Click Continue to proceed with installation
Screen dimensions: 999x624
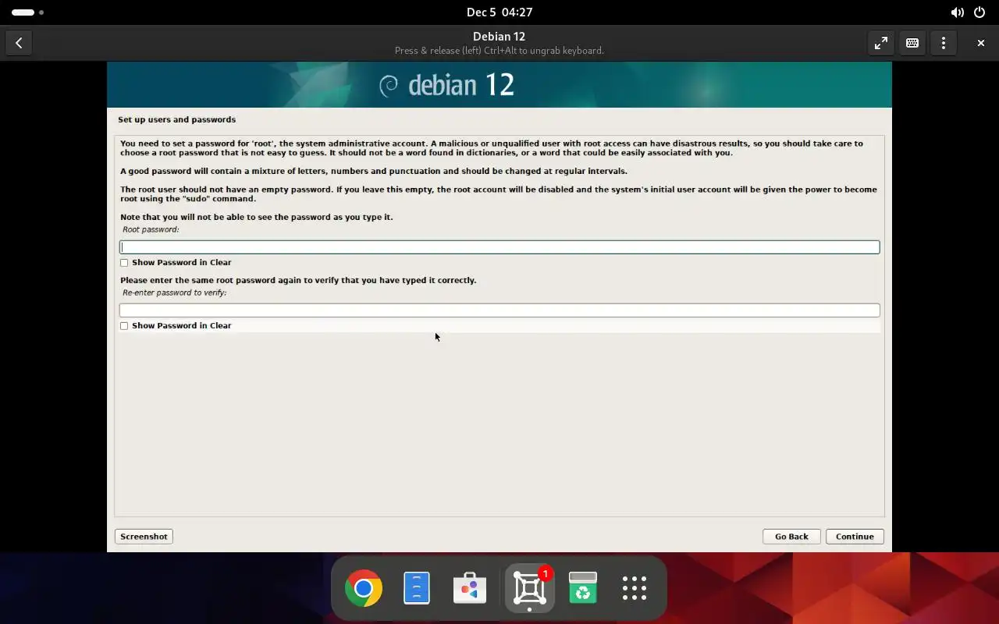coord(855,537)
